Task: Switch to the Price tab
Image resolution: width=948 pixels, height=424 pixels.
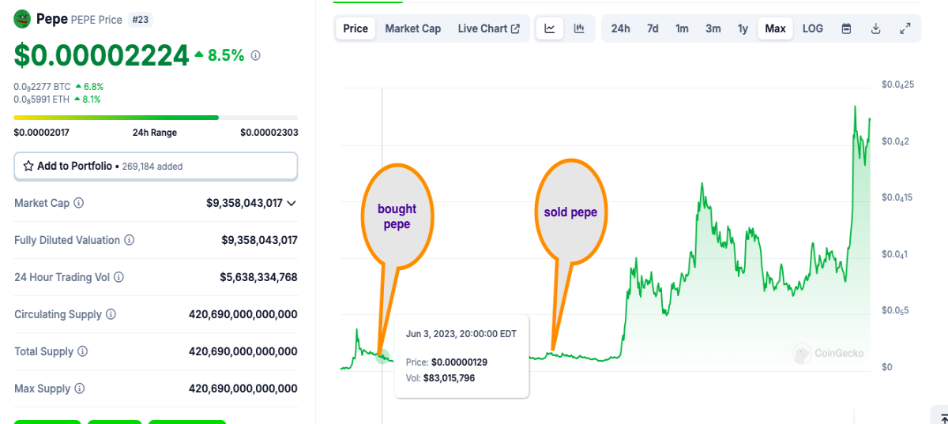Action: coord(355,28)
